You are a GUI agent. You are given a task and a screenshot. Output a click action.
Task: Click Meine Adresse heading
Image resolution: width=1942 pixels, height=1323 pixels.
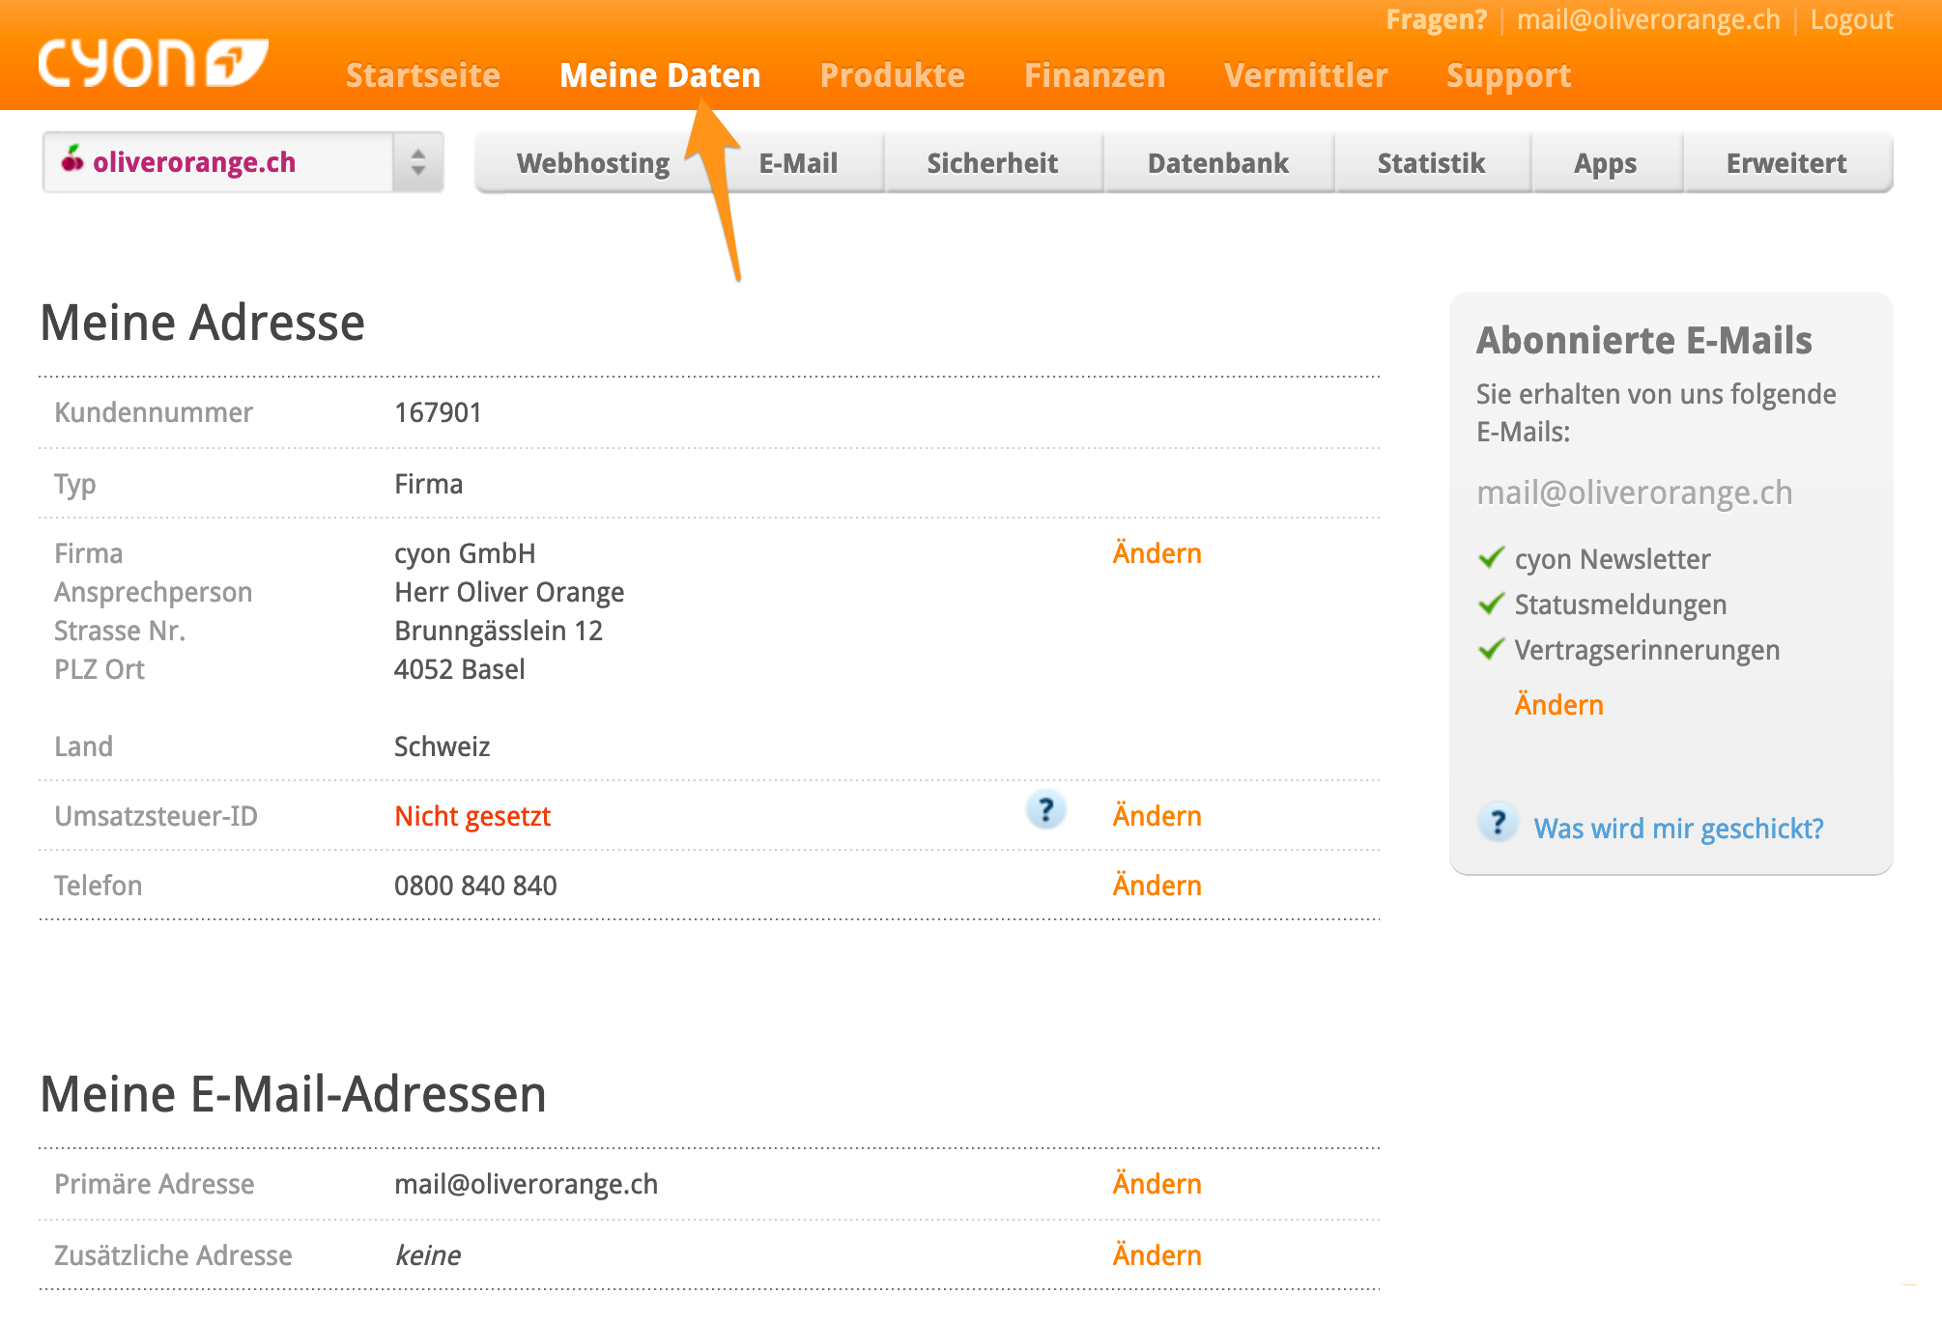[203, 322]
